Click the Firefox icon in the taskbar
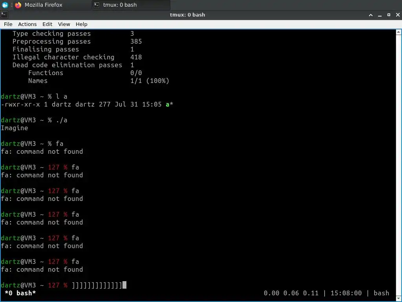This screenshot has width=402, height=302. (x=18, y=5)
